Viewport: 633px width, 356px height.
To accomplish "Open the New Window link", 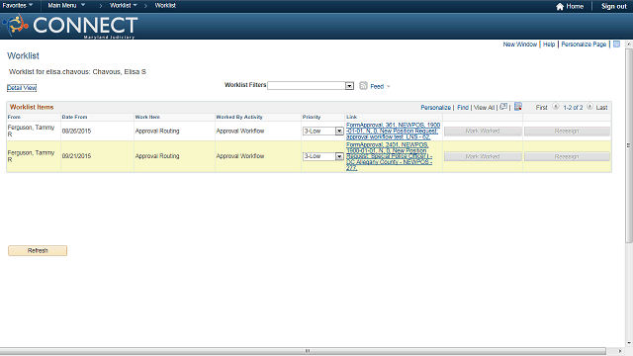I will click(x=519, y=44).
